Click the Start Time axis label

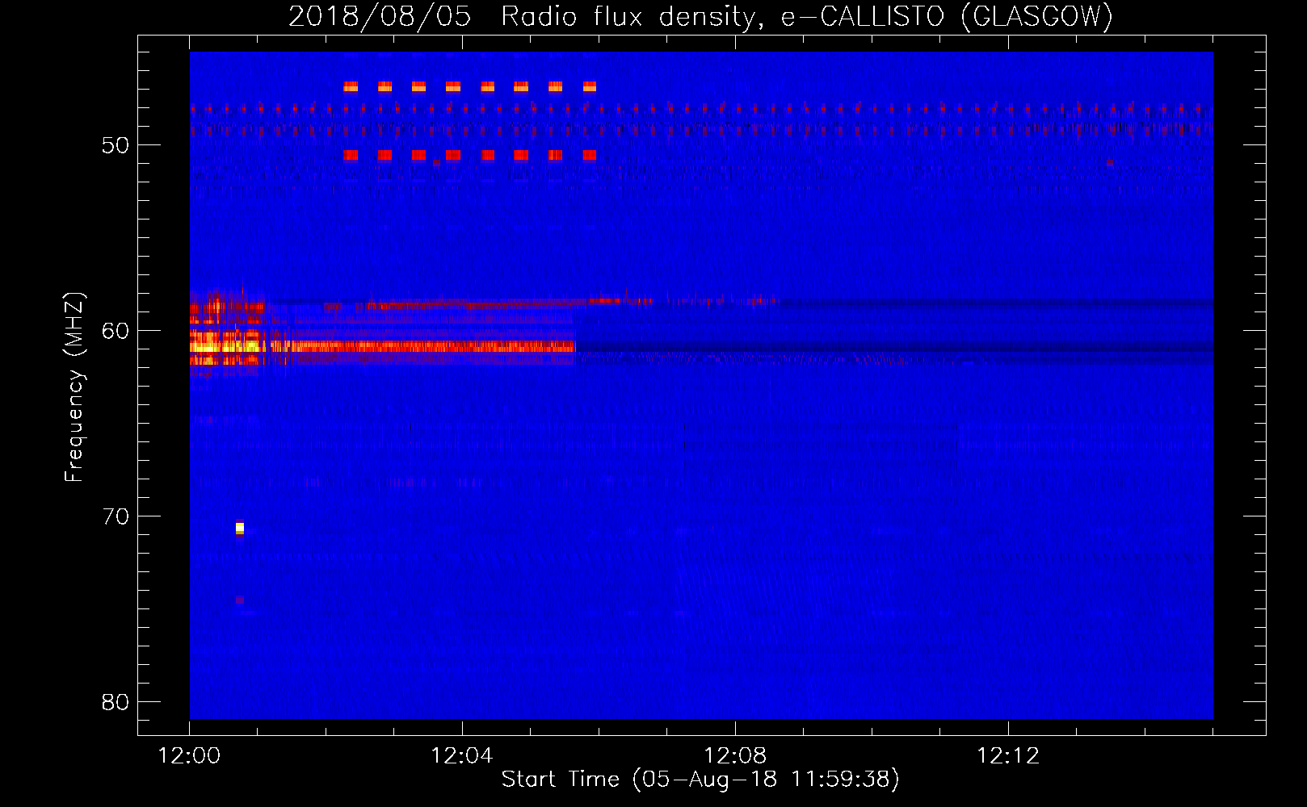coord(700,780)
